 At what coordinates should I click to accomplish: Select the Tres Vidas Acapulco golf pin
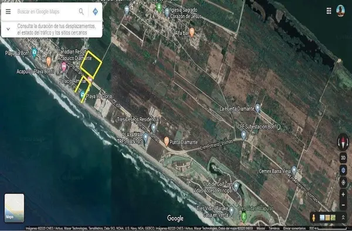243,216
